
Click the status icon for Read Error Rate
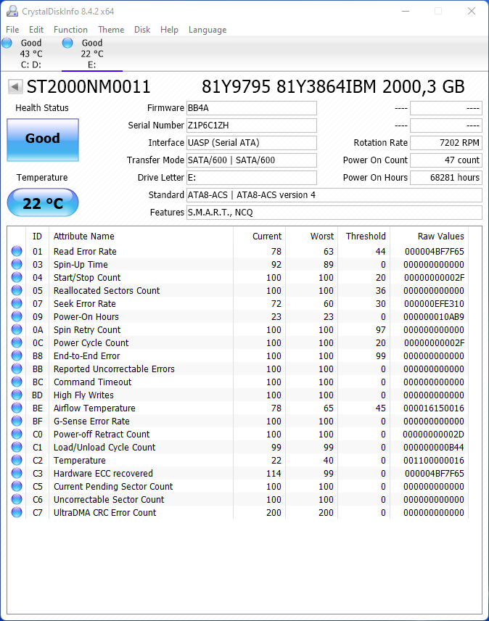pyautogui.click(x=17, y=251)
